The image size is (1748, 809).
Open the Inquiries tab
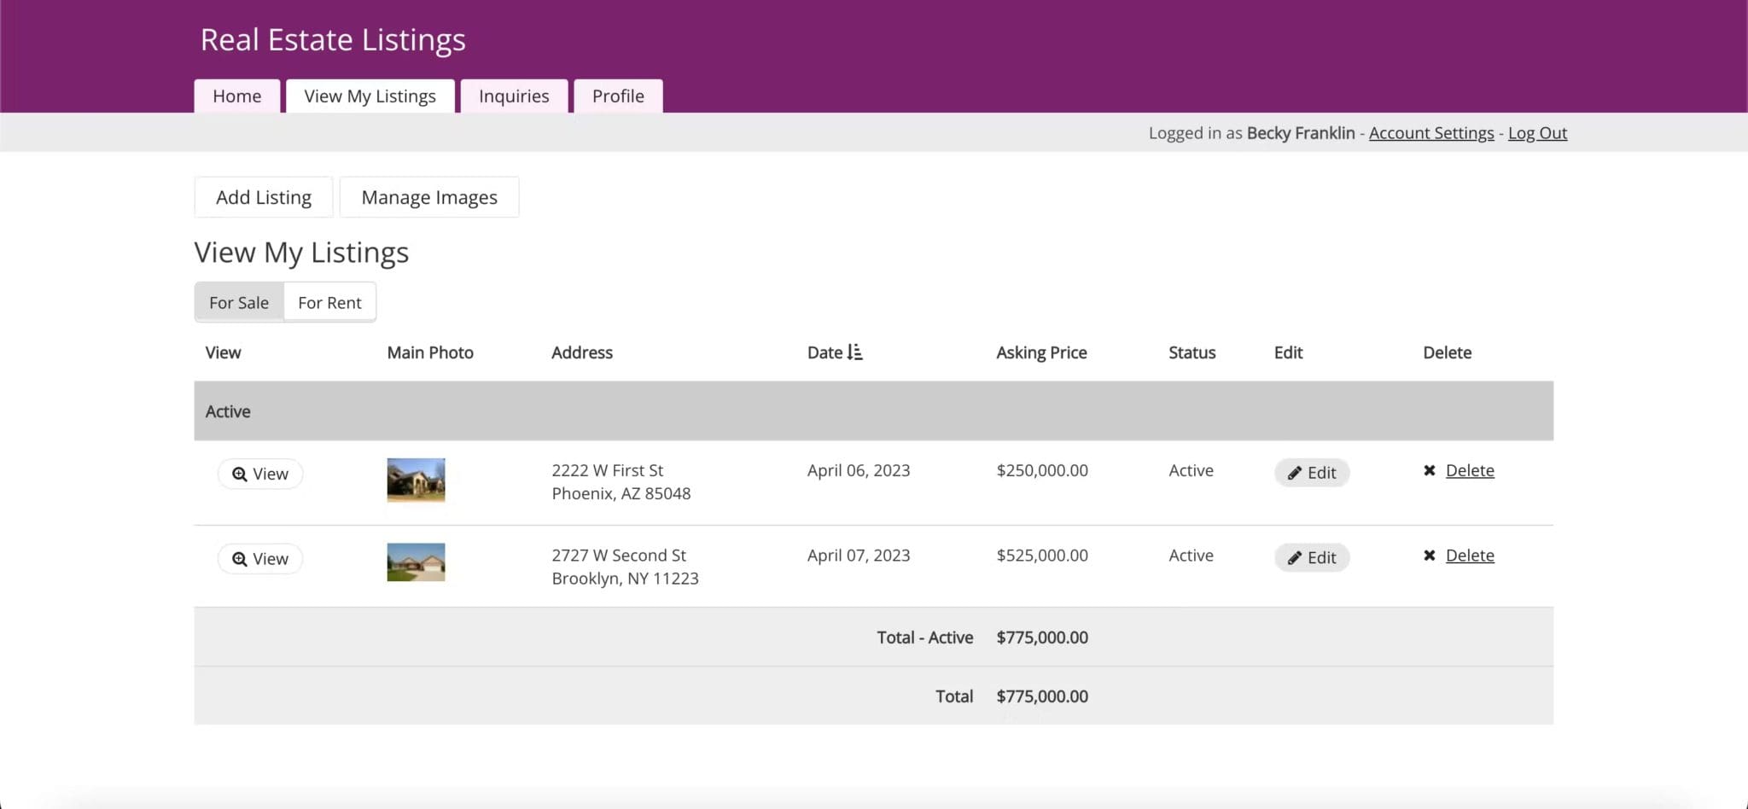(x=514, y=96)
